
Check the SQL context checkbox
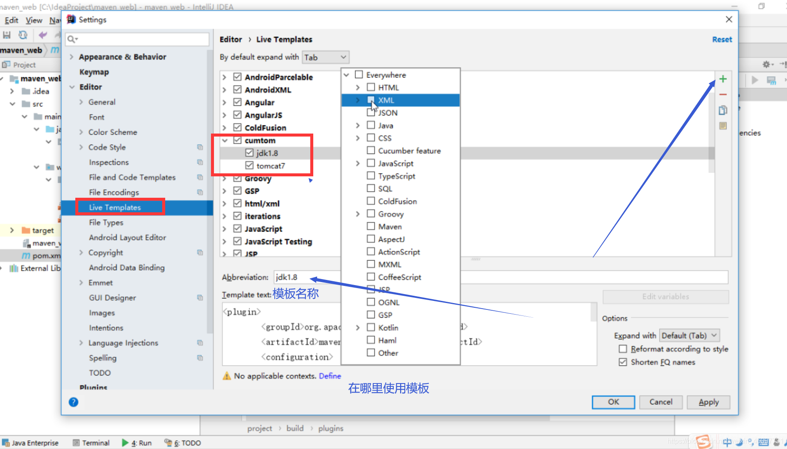371,188
